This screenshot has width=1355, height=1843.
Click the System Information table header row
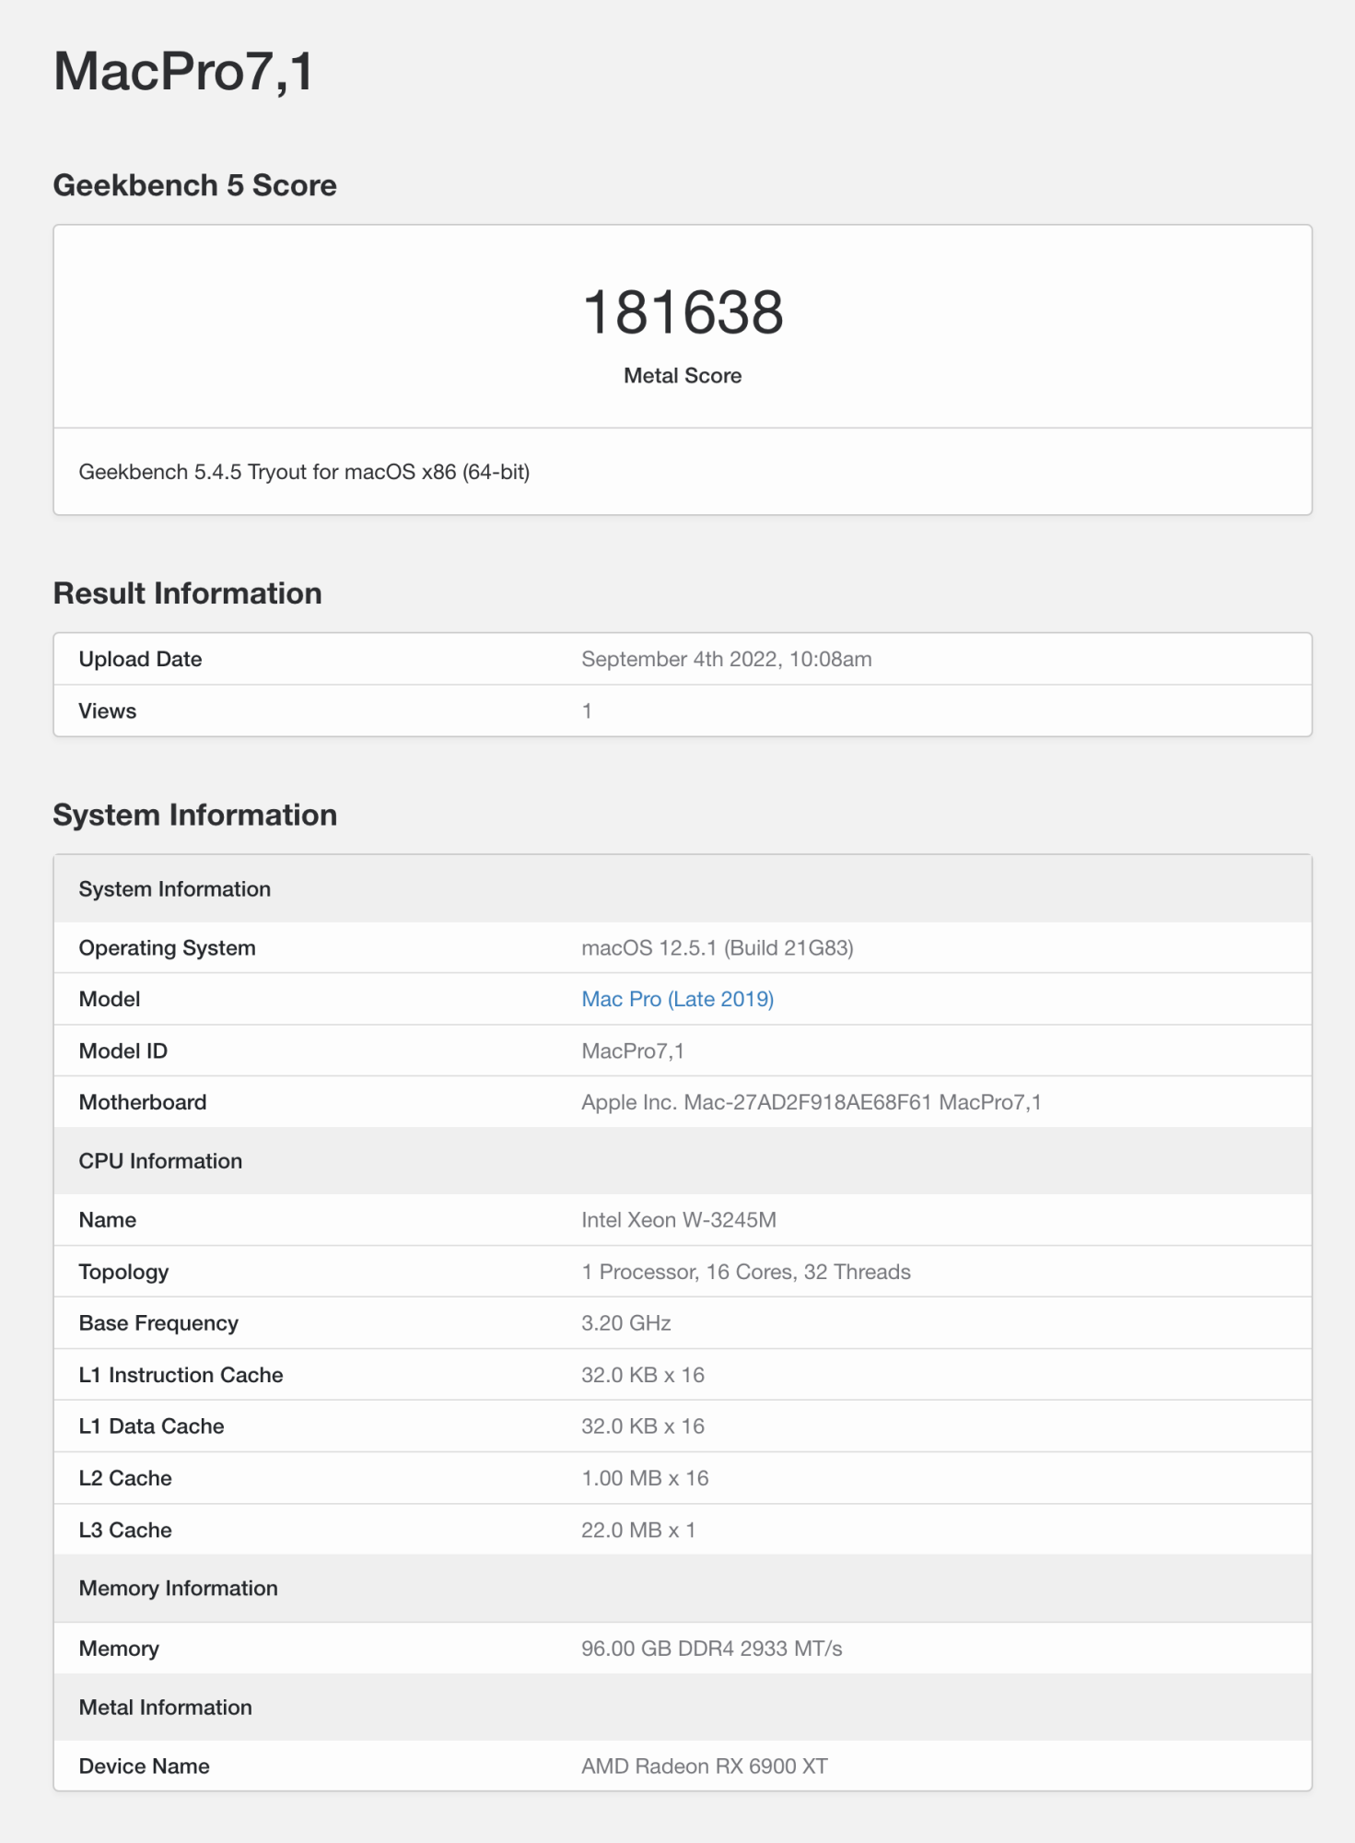click(683, 888)
